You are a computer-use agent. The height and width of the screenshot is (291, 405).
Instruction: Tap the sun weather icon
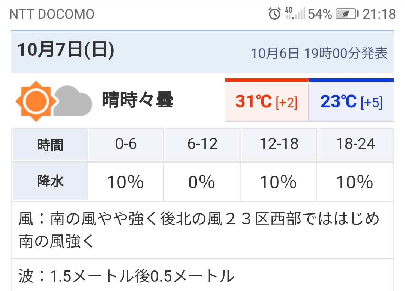36,101
